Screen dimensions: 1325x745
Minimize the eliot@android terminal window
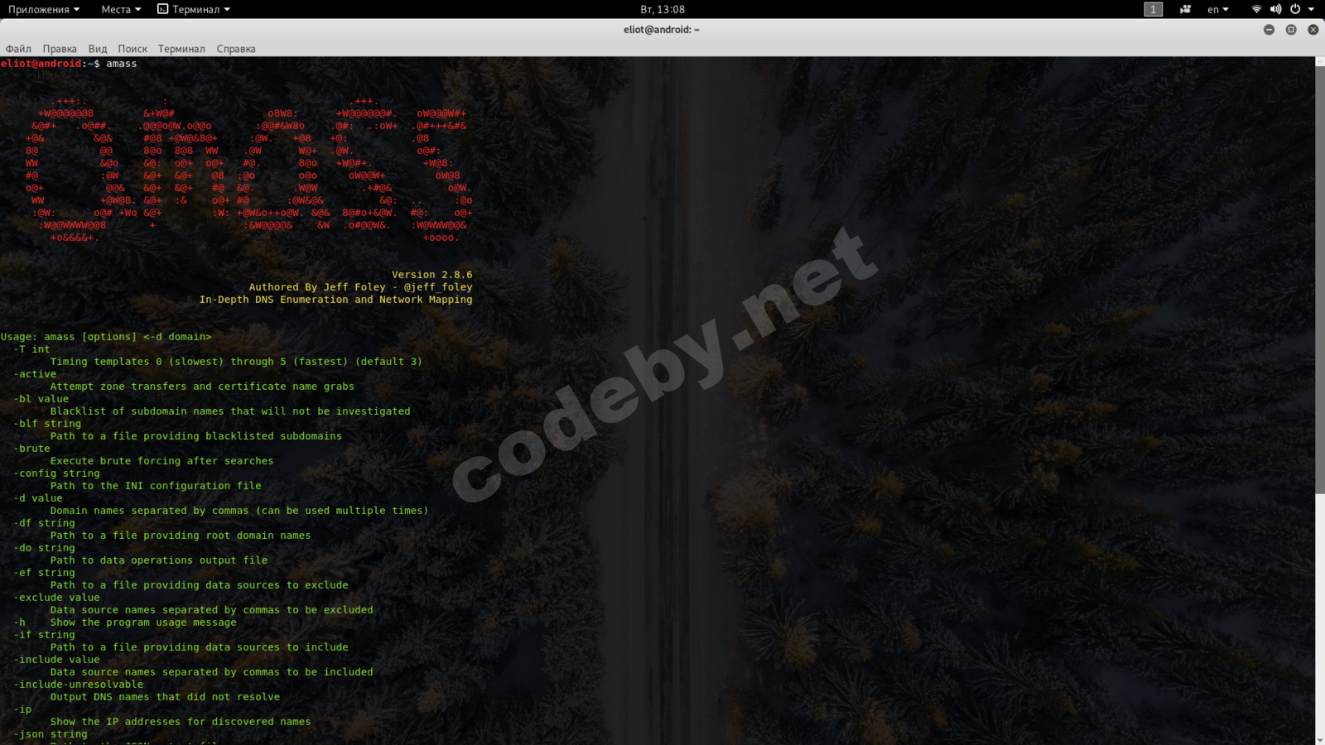coord(1269,30)
